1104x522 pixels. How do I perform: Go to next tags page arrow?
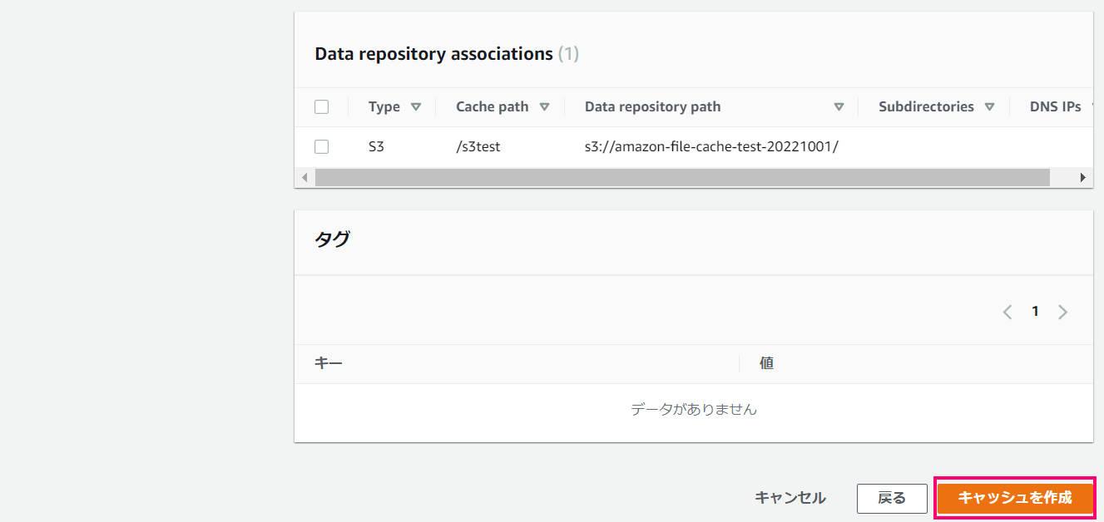tap(1062, 312)
